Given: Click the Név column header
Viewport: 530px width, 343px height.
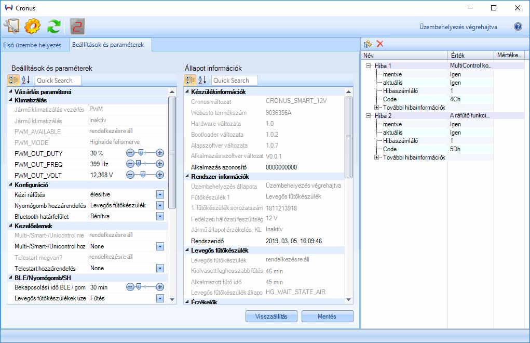Looking at the screenshot, I should tap(404, 55).
